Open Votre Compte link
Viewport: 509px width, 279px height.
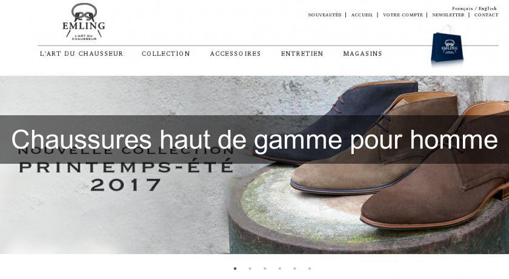pyautogui.click(x=403, y=15)
